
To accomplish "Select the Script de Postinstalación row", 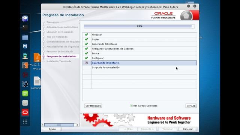I will [144, 67].
